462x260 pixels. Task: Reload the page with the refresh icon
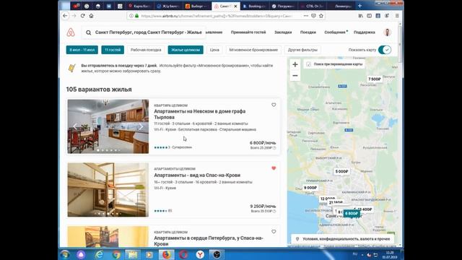coord(83,16)
